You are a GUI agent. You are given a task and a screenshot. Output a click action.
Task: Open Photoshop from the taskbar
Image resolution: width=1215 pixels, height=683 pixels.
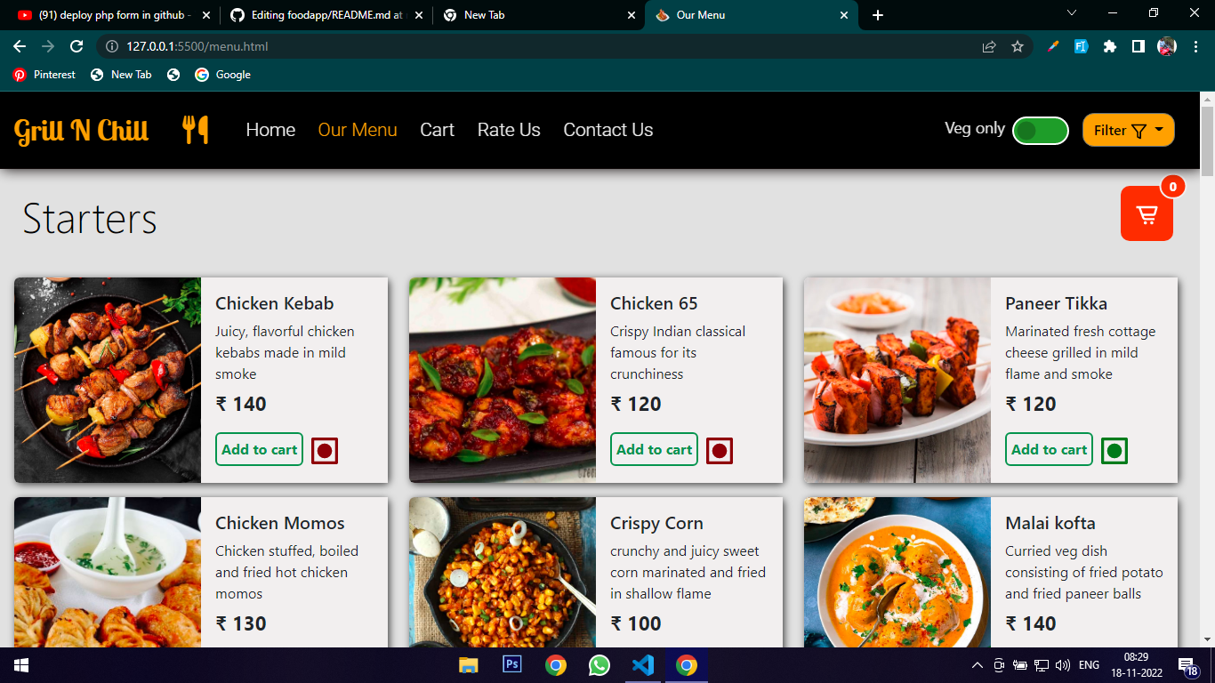click(x=511, y=664)
